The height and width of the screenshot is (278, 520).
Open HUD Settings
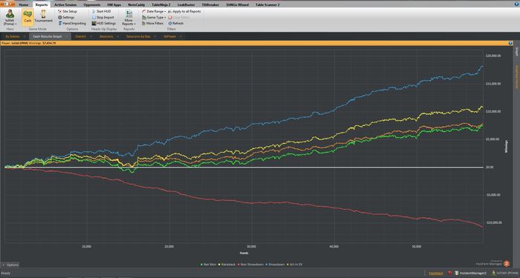(x=104, y=24)
